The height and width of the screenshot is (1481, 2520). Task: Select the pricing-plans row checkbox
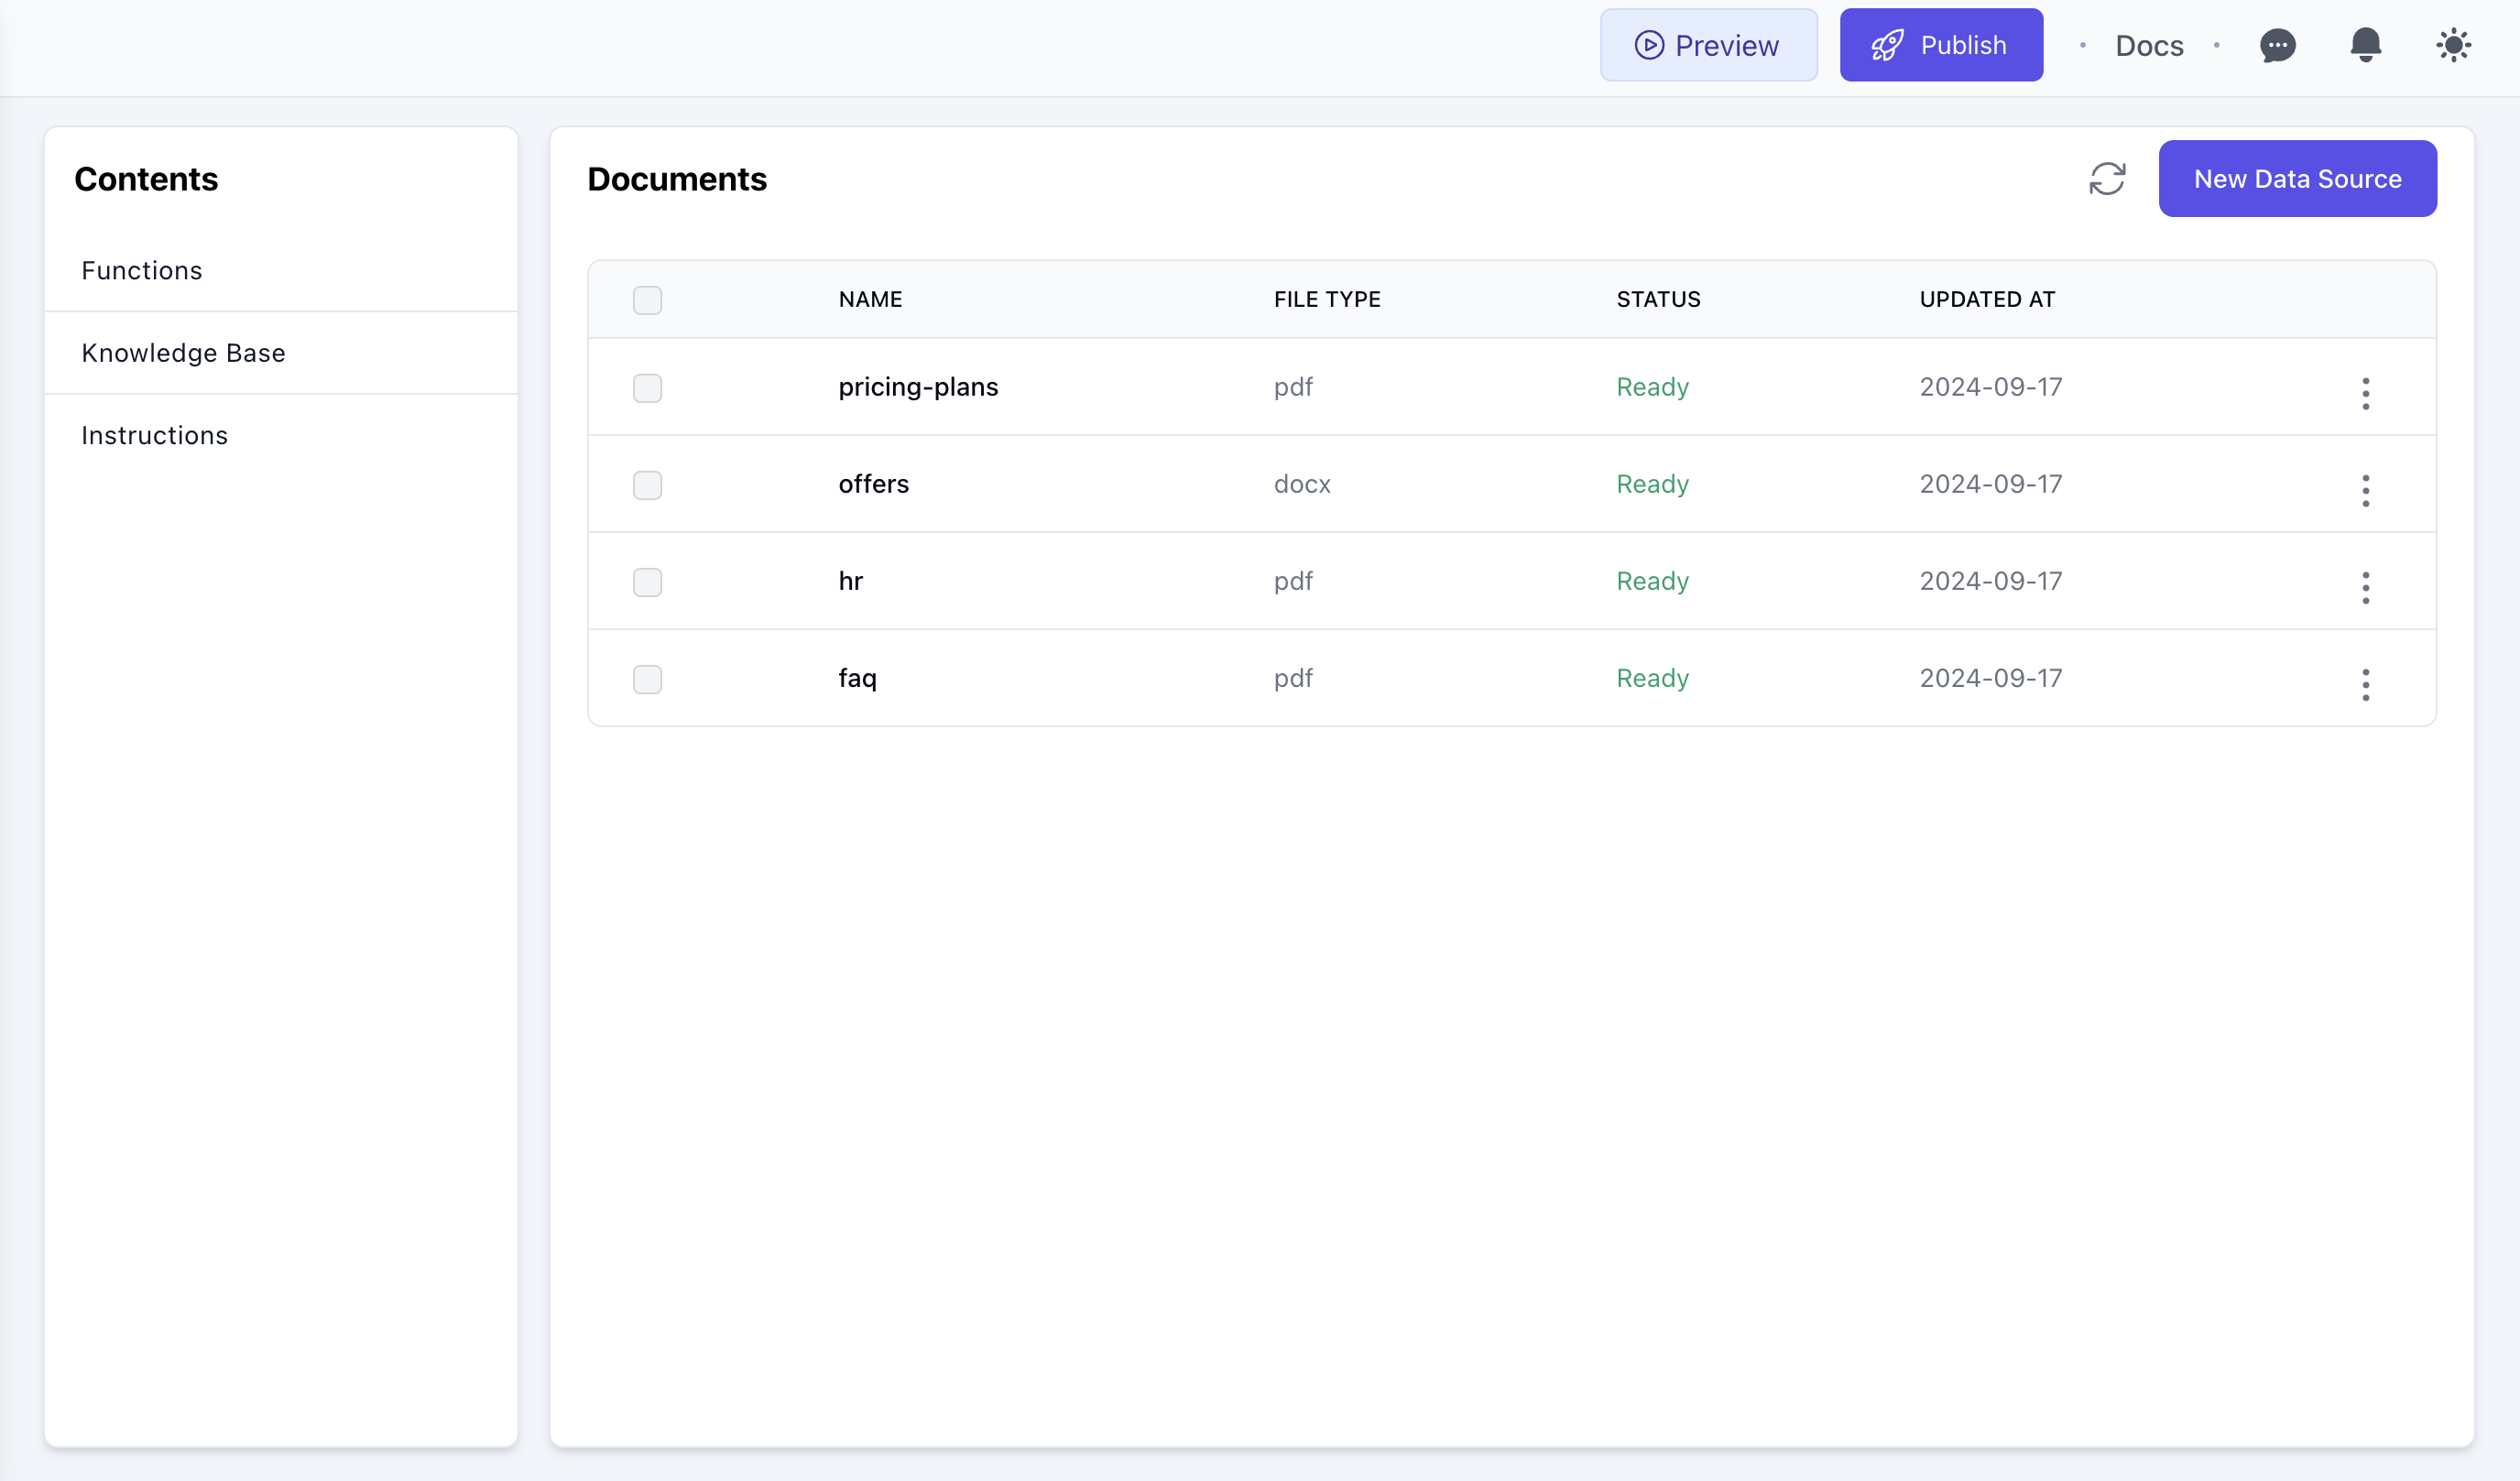pos(647,388)
